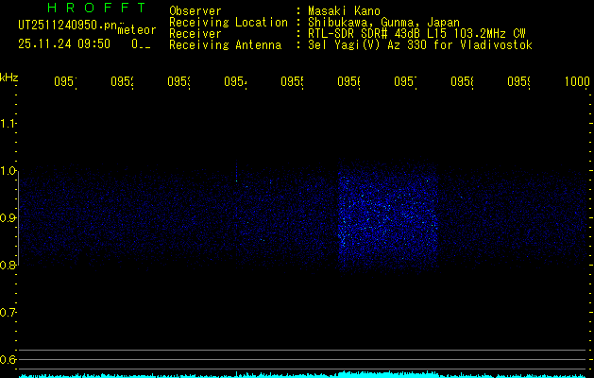
Task: Click the 0959 time marker
Action: [x=518, y=81]
